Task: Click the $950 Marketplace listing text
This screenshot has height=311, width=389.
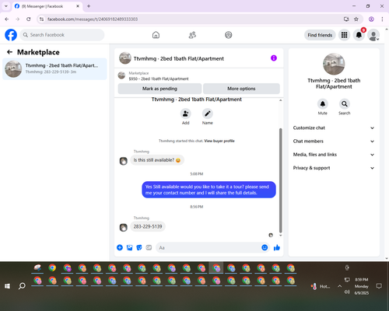Action: click(x=159, y=79)
